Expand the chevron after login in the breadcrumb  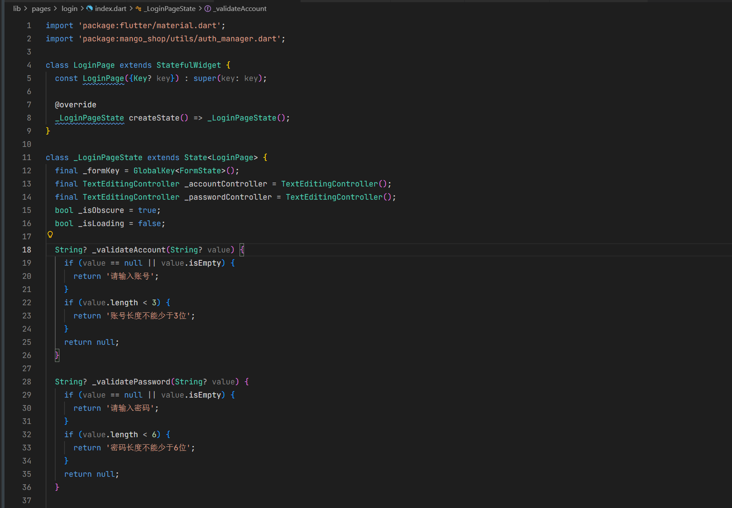point(82,8)
